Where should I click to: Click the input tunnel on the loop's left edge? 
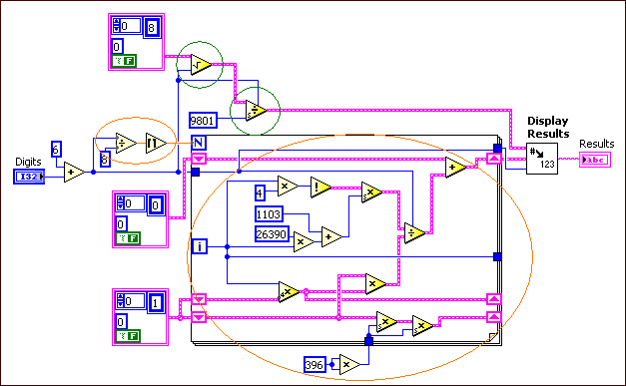point(196,173)
